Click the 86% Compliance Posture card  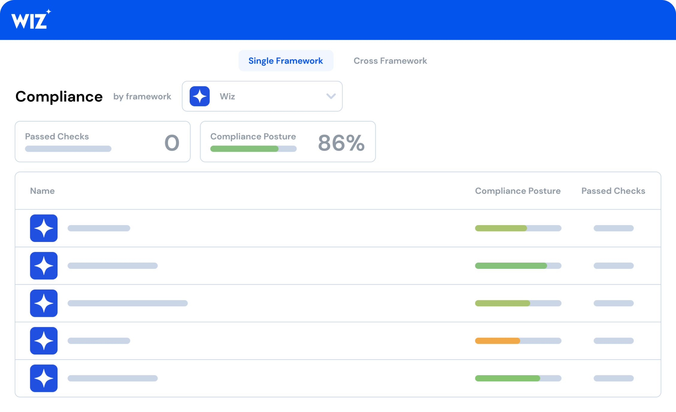288,142
